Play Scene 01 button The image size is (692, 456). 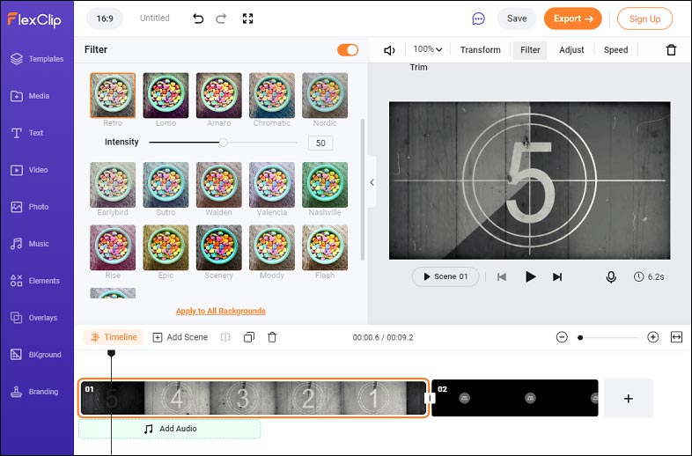pos(445,276)
